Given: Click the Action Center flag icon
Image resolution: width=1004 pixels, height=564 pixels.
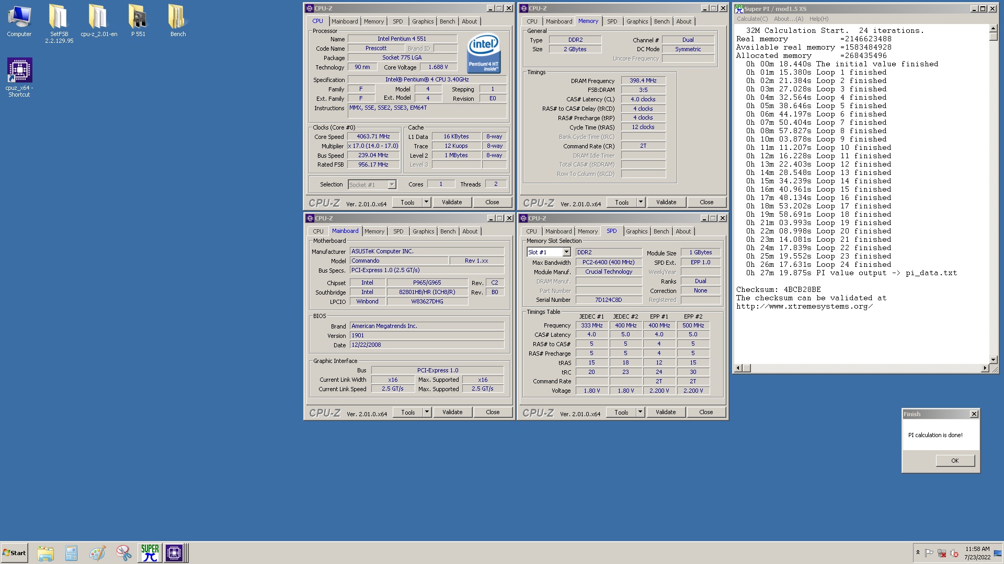Looking at the screenshot, I should [x=929, y=553].
